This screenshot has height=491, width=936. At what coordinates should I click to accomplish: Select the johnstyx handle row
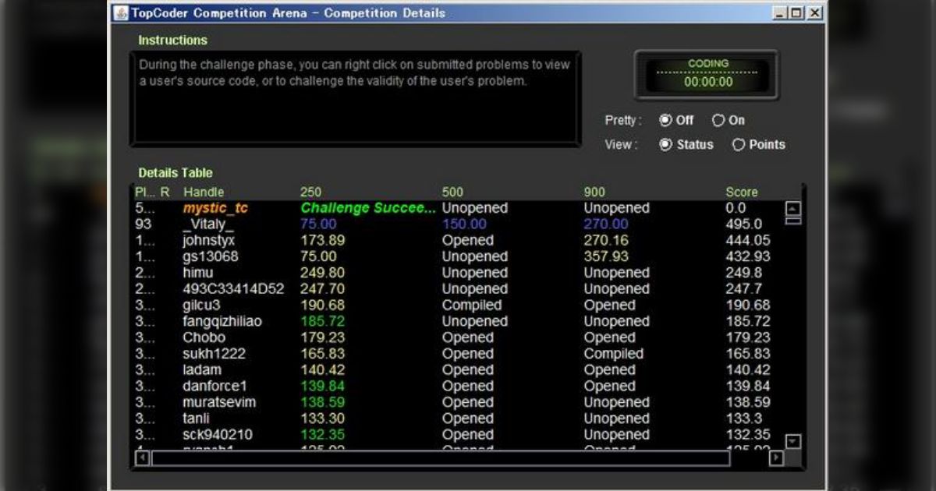[208, 240]
